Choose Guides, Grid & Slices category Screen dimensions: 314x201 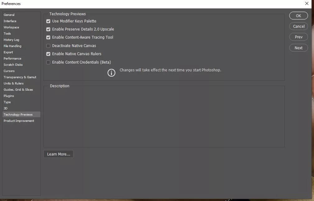pos(18,90)
